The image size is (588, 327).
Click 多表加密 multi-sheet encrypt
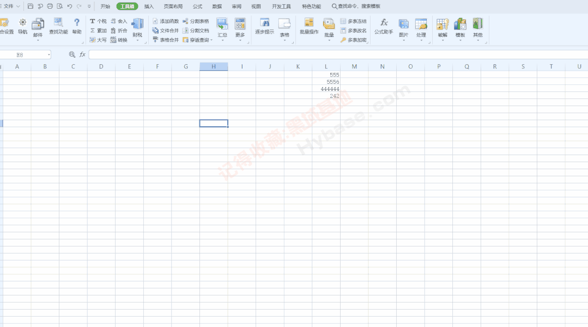click(353, 40)
